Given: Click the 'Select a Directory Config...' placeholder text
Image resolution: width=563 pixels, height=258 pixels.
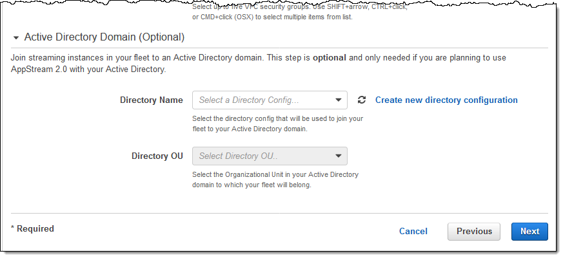Looking at the screenshot, I should pyautogui.click(x=249, y=100).
